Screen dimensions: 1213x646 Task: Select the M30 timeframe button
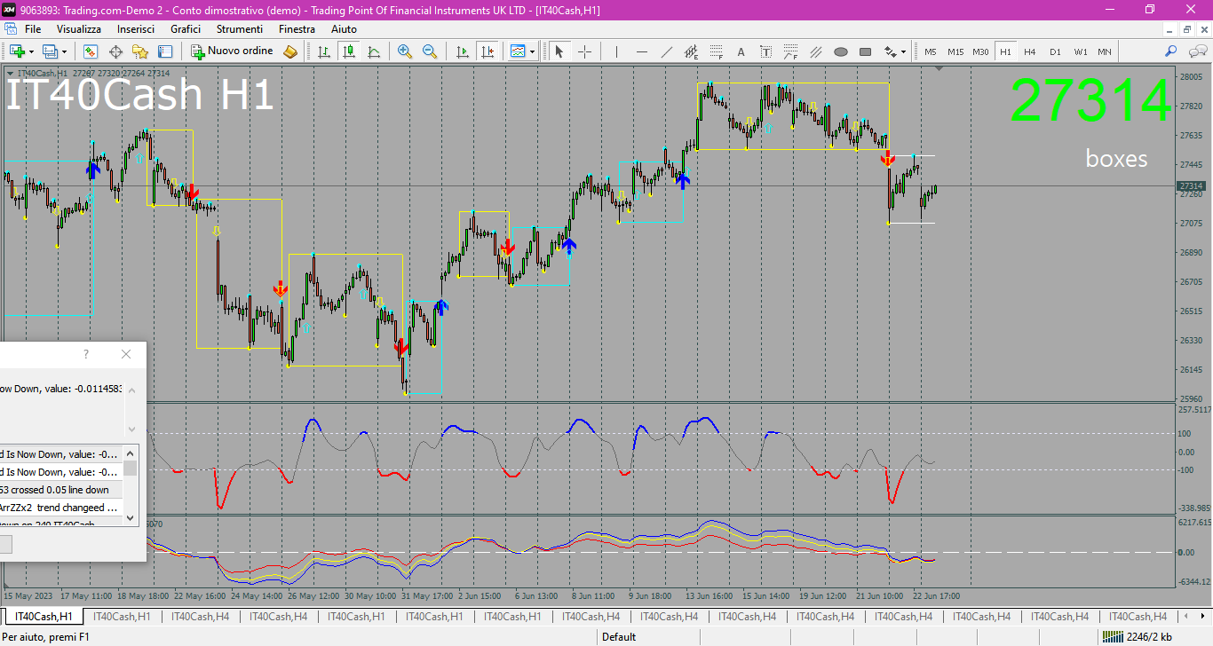(x=980, y=51)
